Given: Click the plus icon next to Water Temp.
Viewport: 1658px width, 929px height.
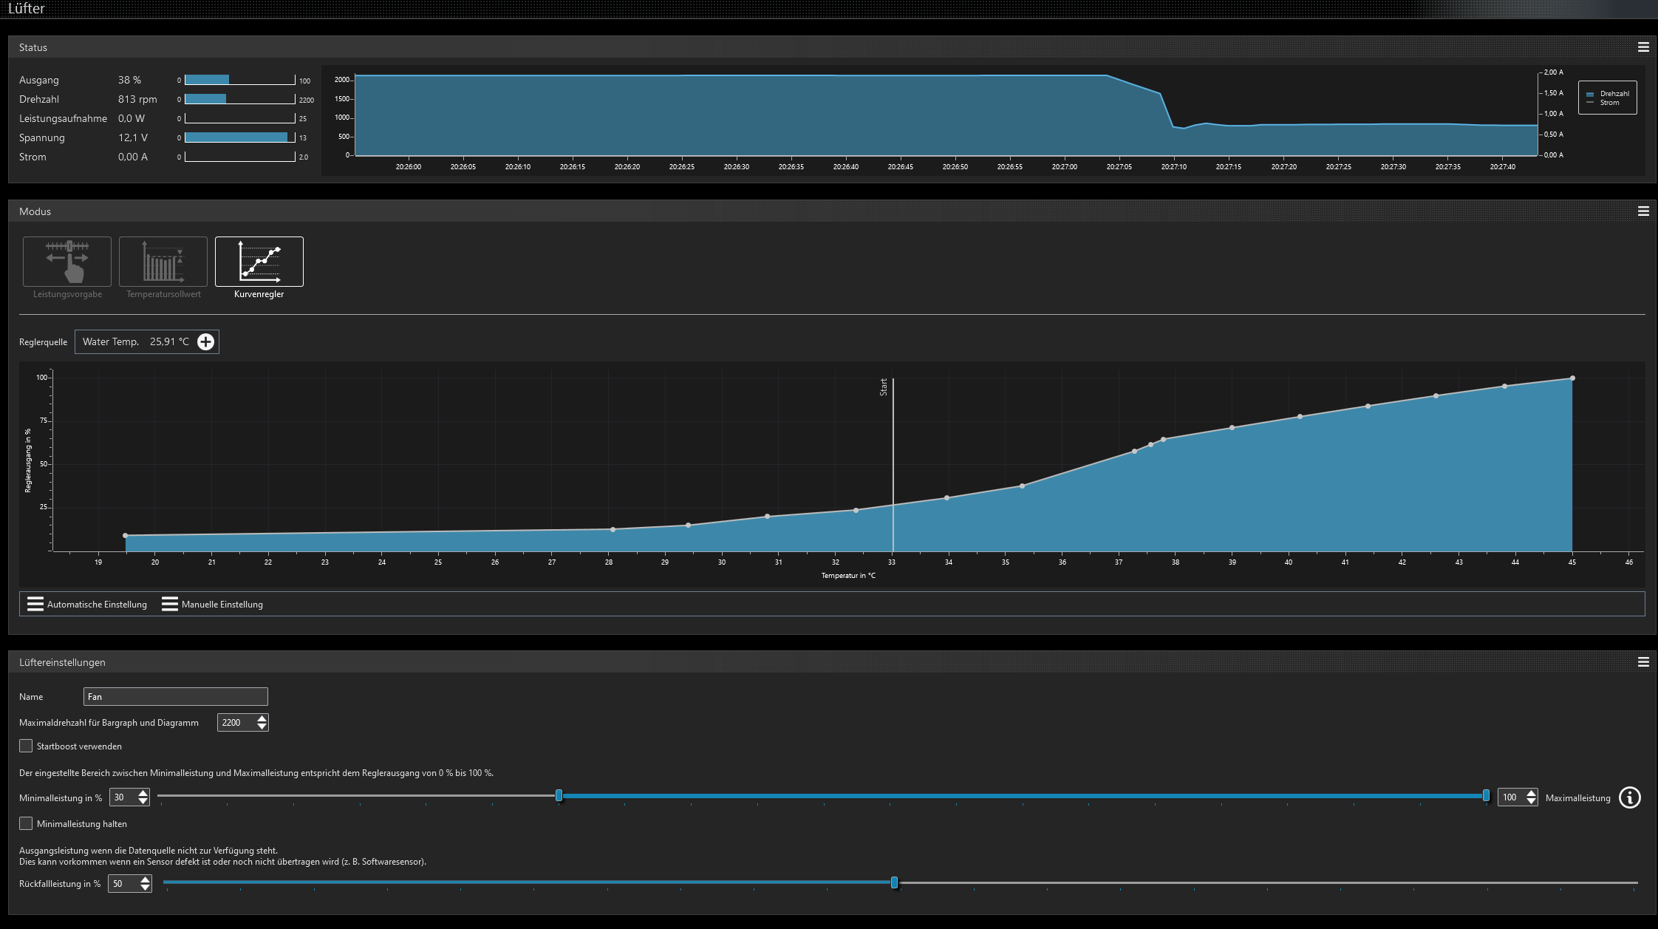Looking at the screenshot, I should [205, 341].
